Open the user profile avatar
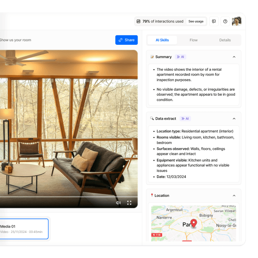258x258 pixels. 236,21
